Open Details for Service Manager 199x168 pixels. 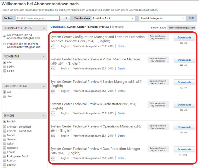(122, 91)
